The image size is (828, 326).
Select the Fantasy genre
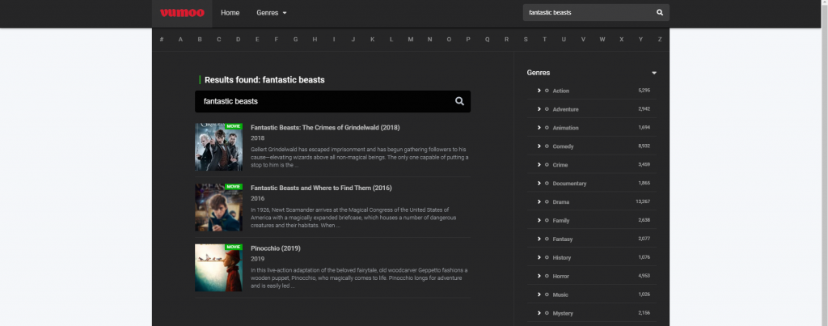coord(563,239)
